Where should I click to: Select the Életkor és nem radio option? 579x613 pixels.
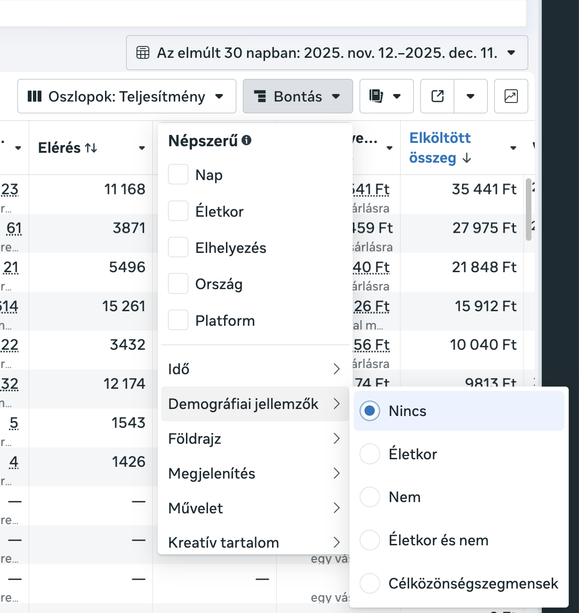pos(370,540)
